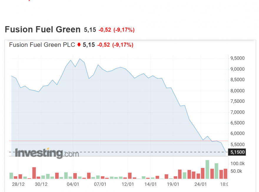
Task: Click the red down arrow next to 5,15
Action: pyautogui.click(x=79, y=45)
